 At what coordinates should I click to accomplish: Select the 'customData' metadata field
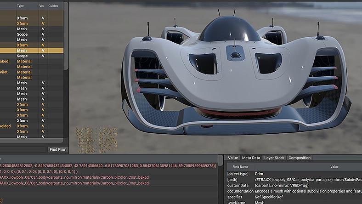coord(238,185)
